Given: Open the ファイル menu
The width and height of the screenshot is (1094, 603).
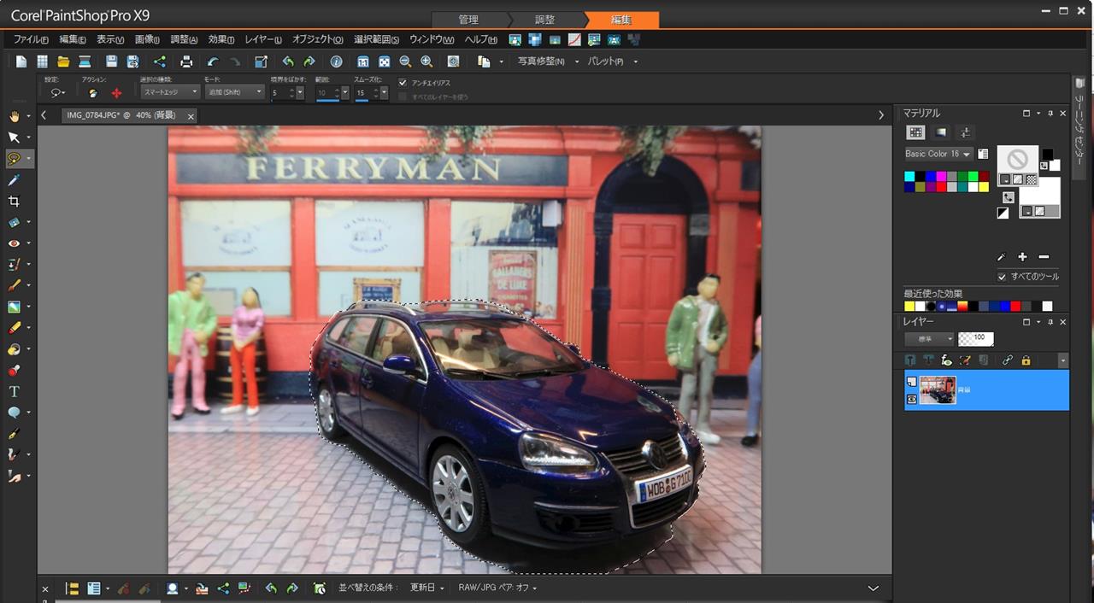Looking at the screenshot, I should coord(31,39).
